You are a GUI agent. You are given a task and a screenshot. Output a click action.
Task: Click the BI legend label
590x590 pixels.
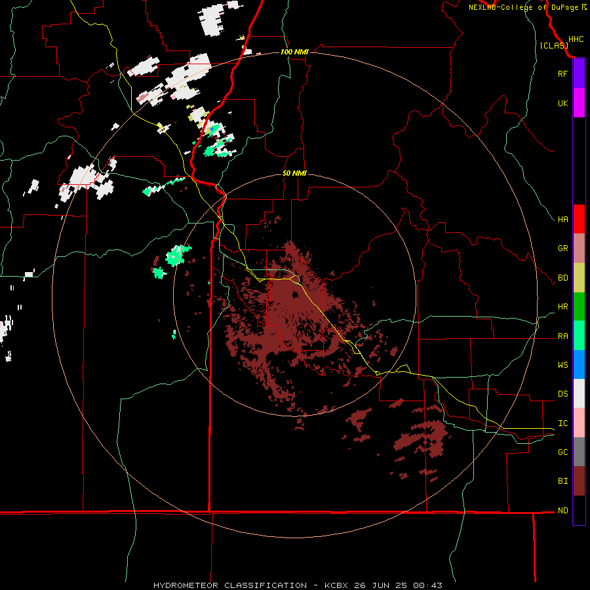point(562,481)
